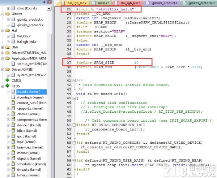Expand the Drivers/STM32F1xx_HAL group
Screen dimensions: 217x178
click(3, 53)
